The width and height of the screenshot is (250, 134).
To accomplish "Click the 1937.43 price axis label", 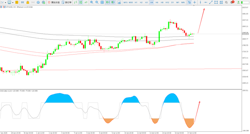I will [x=245, y=20].
